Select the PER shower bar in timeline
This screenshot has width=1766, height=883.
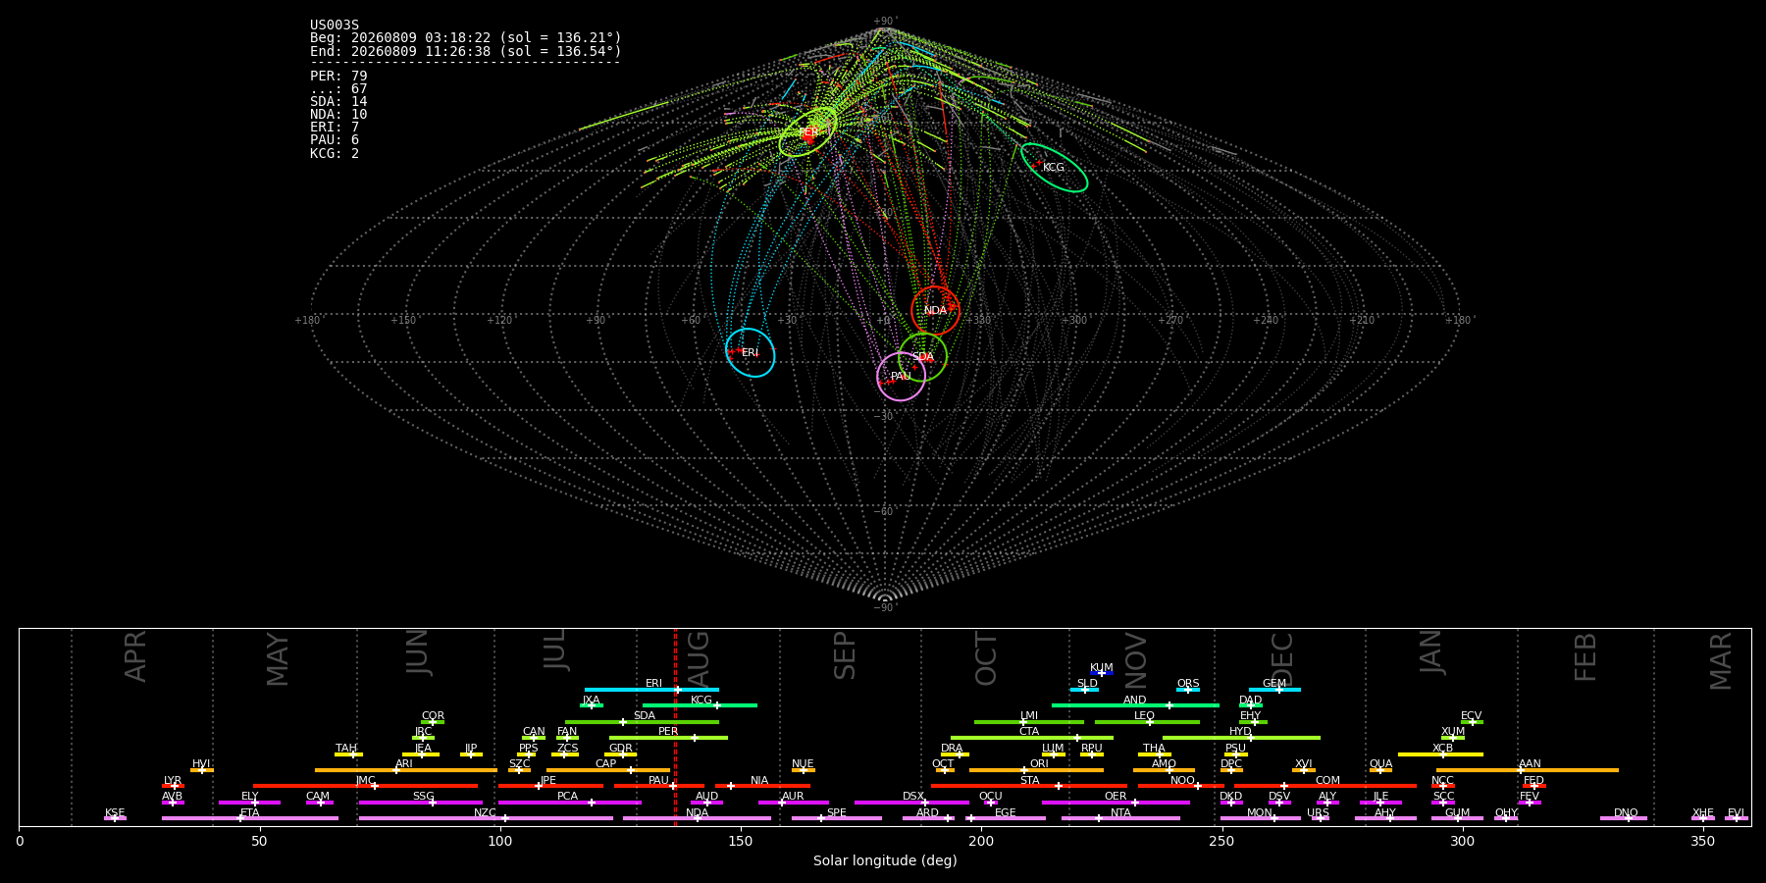click(668, 738)
